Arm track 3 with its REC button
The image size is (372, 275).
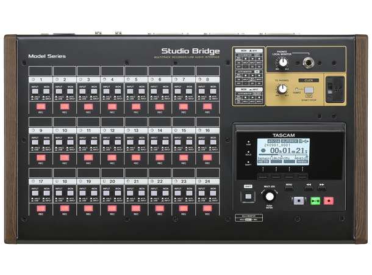coord(88,106)
